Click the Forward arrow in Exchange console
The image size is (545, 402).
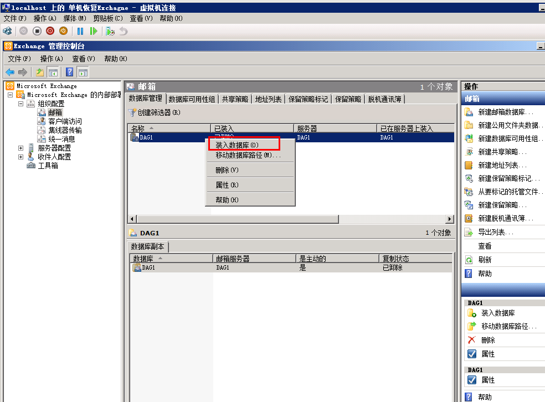(23, 73)
